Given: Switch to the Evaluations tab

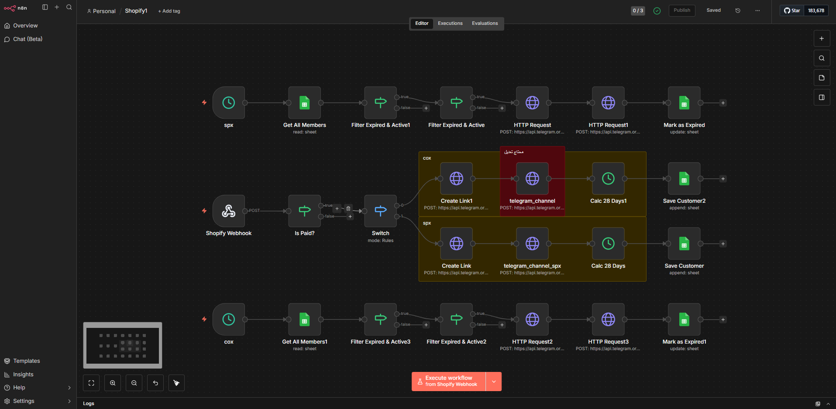Looking at the screenshot, I should tap(485, 24).
